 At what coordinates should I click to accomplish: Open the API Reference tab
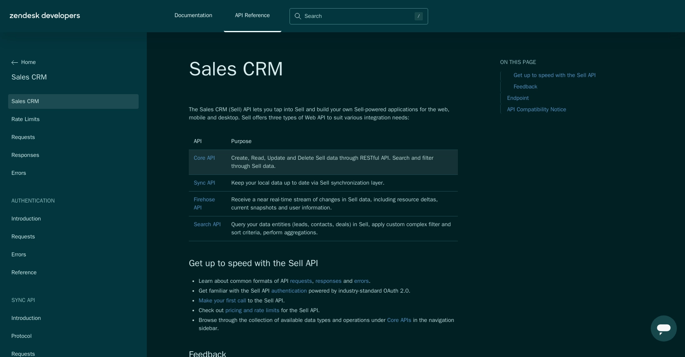(x=252, y=15)
